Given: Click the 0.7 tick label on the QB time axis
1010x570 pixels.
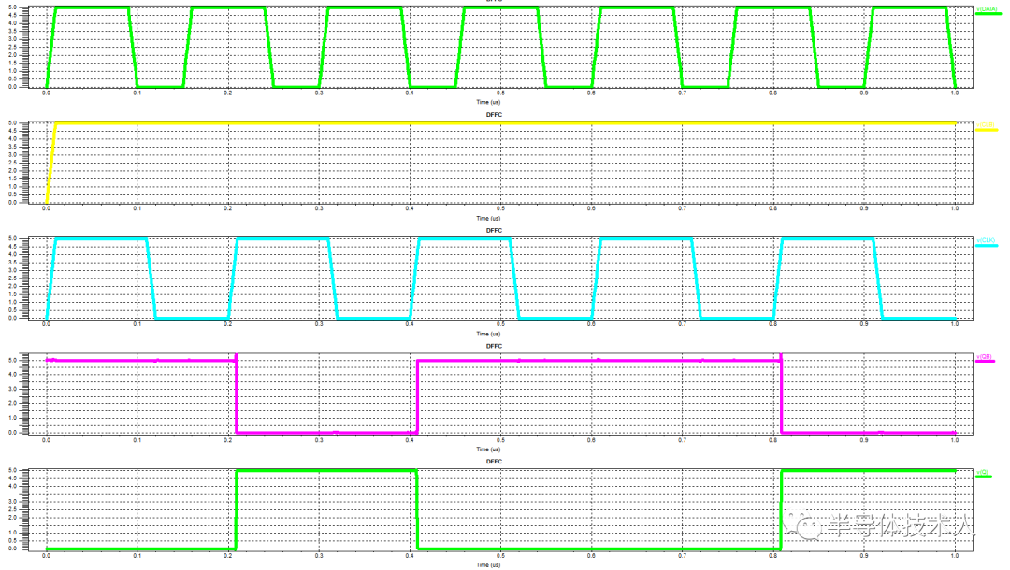Looking at the screenshot, I should (682, 440).
